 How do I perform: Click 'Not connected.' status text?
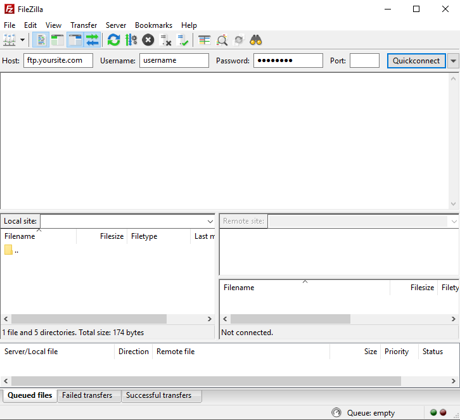tap(247, 333)
